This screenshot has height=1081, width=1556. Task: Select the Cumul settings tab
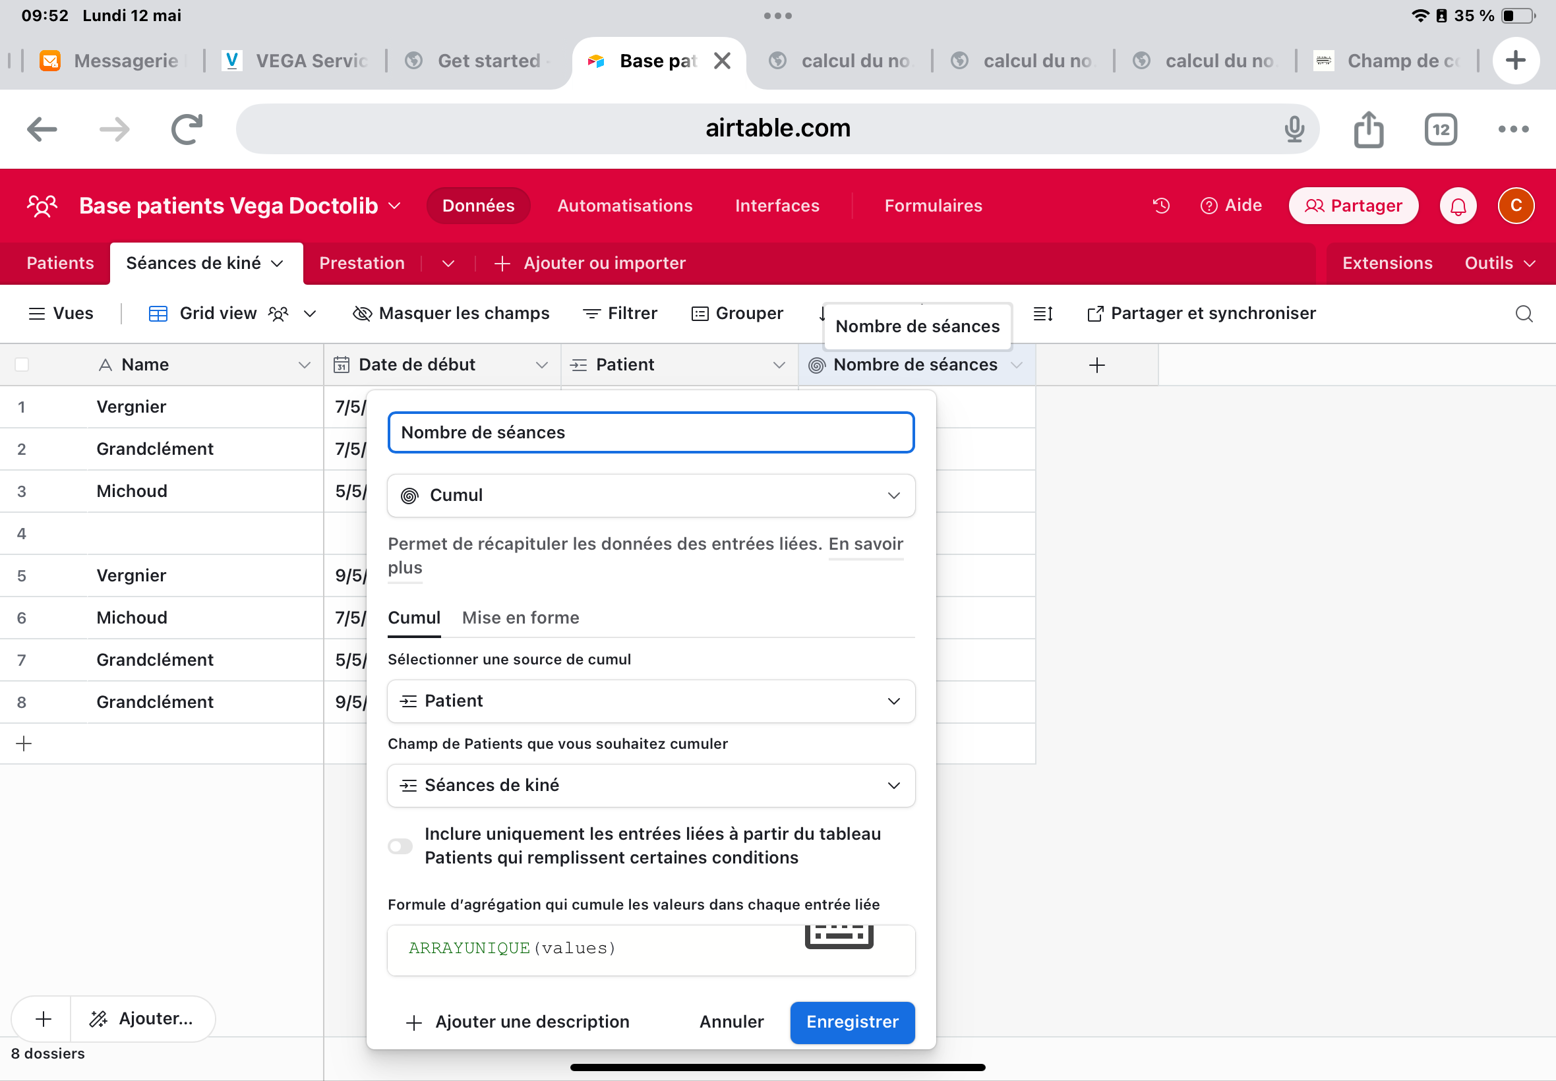pyautogui.click(x=414, y=618)
